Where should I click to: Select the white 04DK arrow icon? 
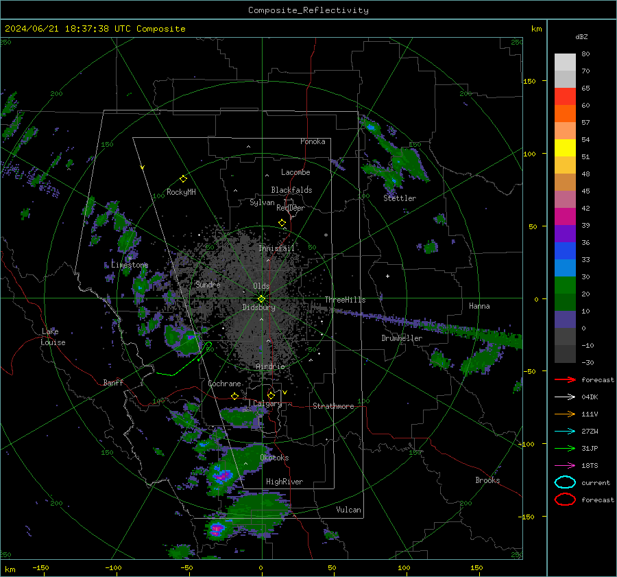pos(565,397)
